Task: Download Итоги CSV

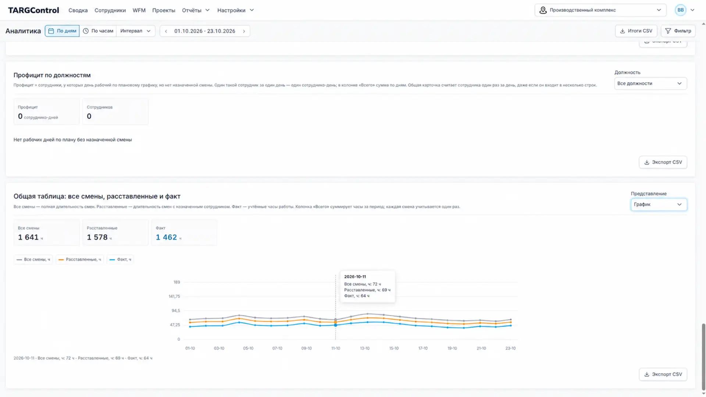Action: pos(636,31)
